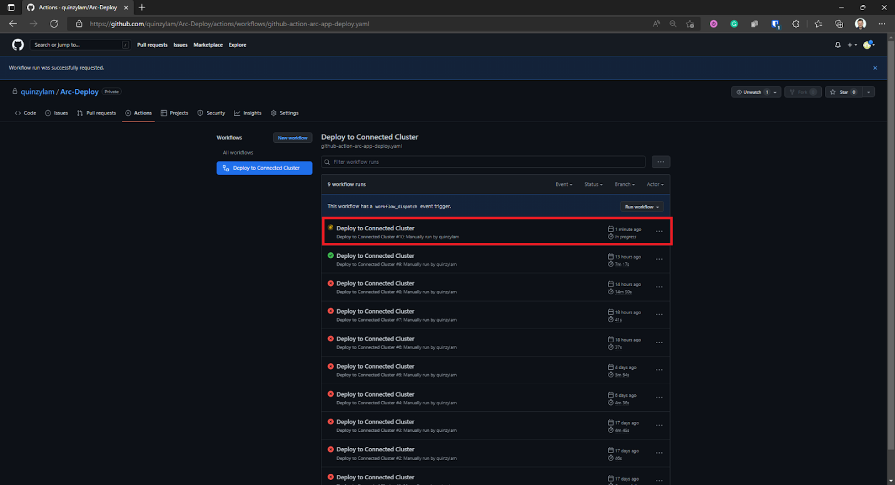This screenshot has width=895, height=485.
Task: Activate the Read aloud icon in address bar
Action: [656, 24]
